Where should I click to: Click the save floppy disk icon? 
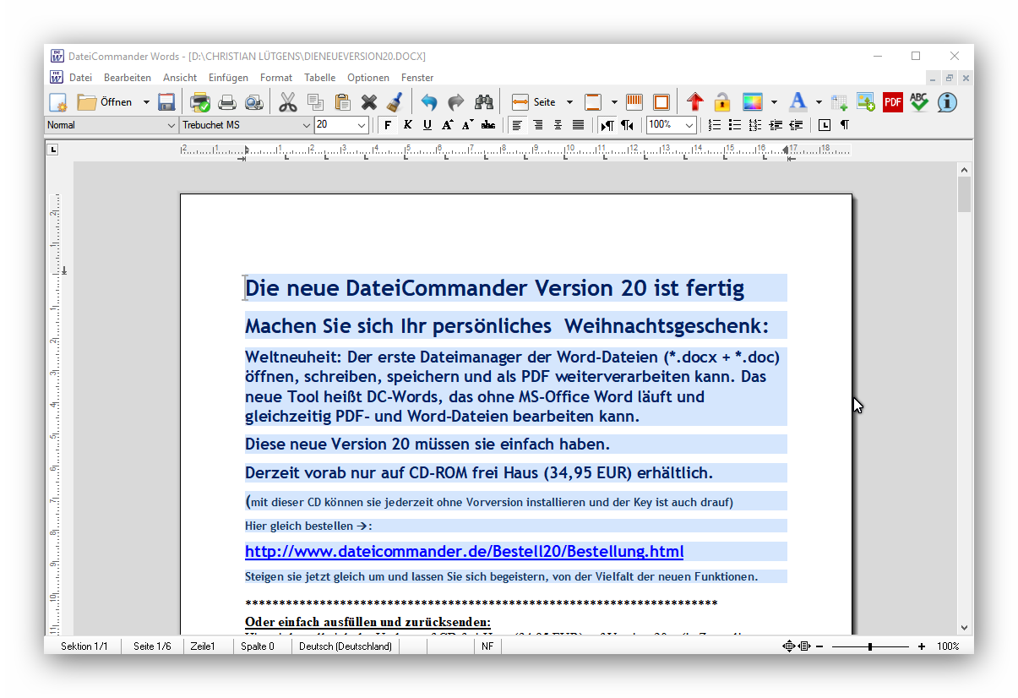(x=166, y=102)
